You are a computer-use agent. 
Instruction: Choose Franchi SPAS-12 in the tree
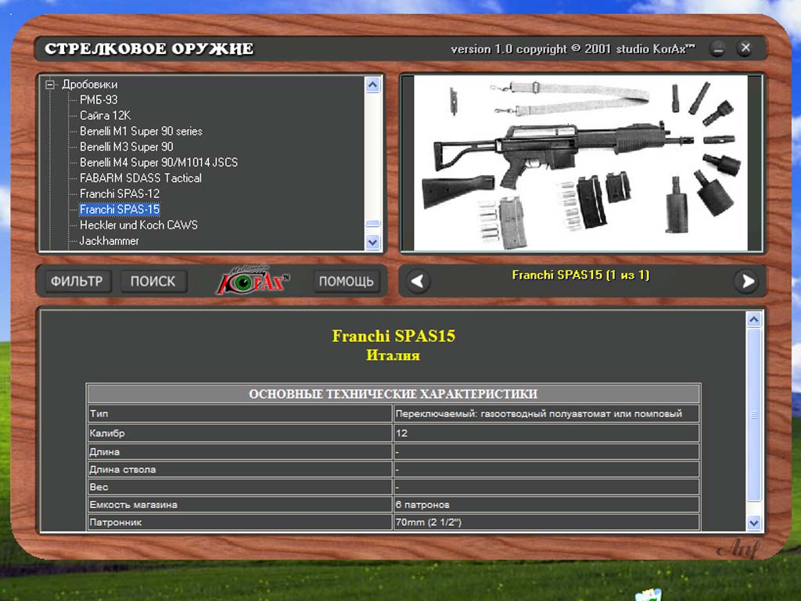(x=120, y=194)
